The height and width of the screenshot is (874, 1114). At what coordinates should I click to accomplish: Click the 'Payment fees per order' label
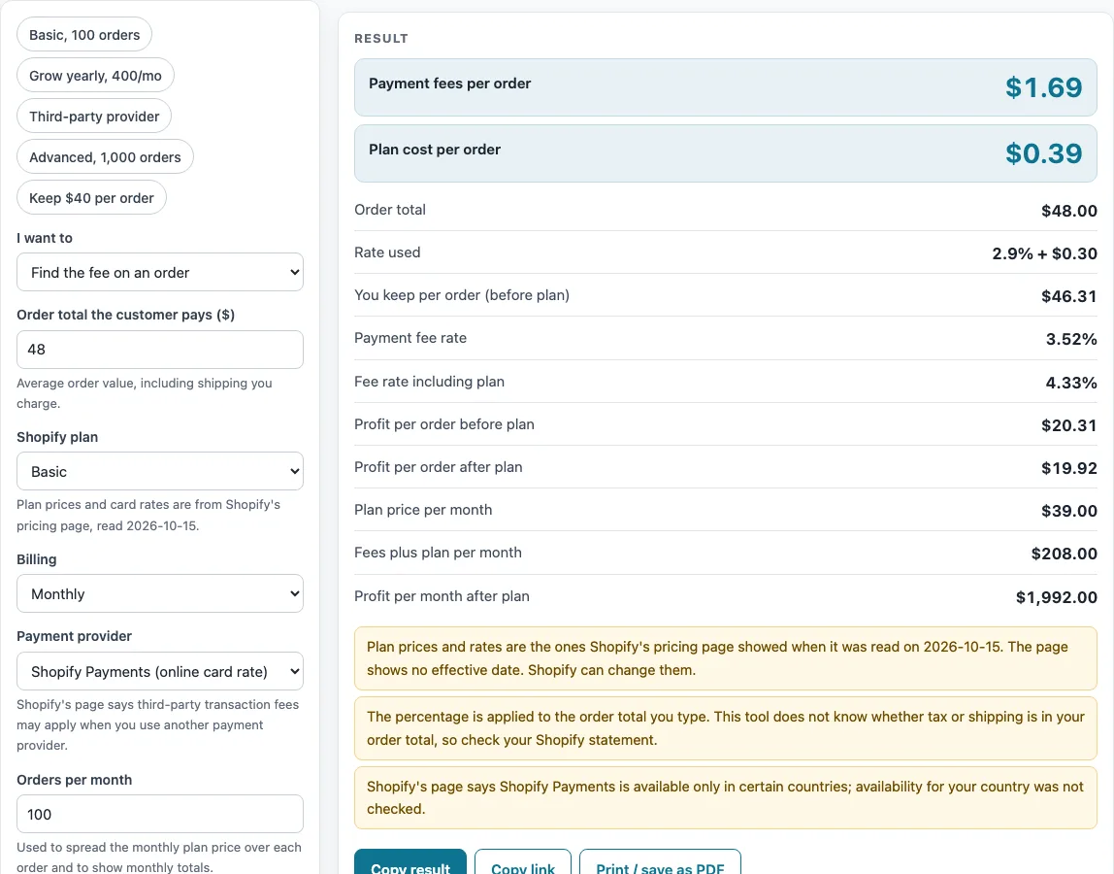[449, 84]
